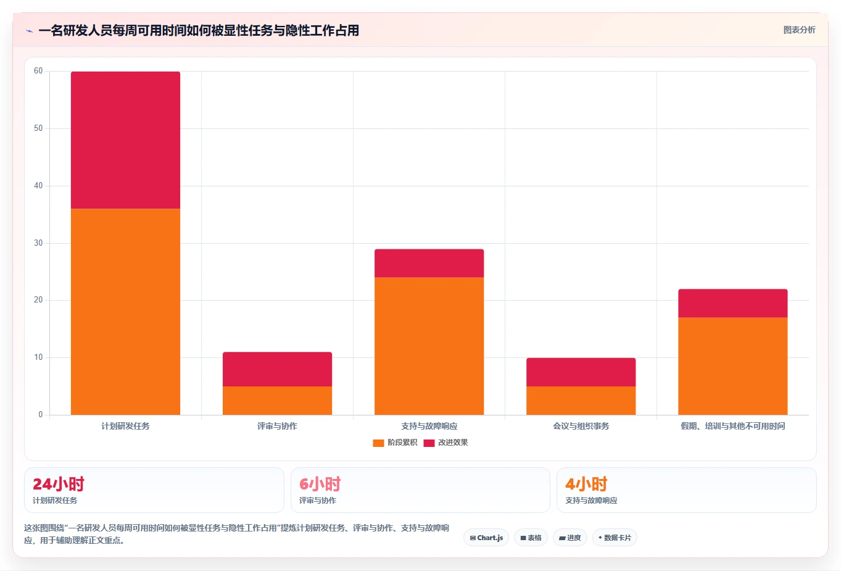Toggle the 阶段累积 orange legend swatch
Screen dimensions: 841x571
tap(378, 443)
